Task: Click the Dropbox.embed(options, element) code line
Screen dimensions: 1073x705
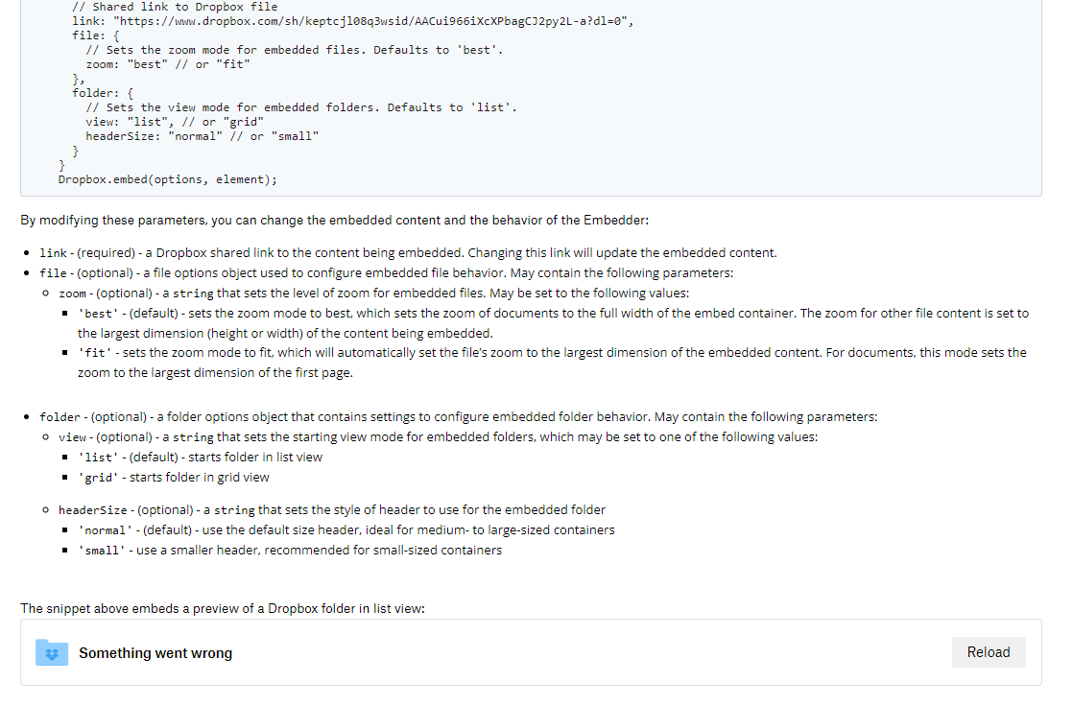Action: click(167, 179)
